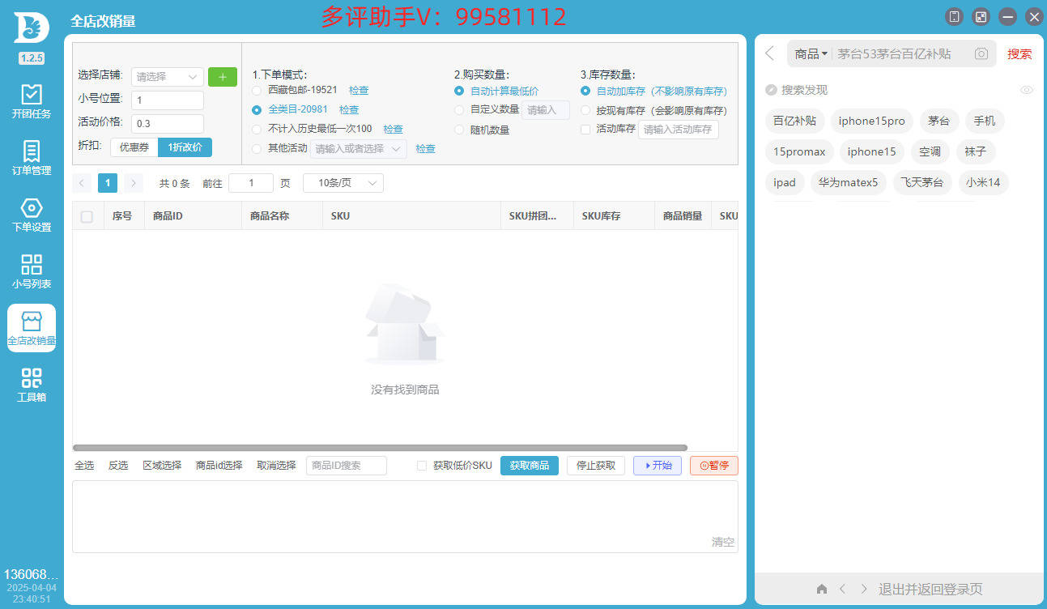Screen dimensions: 1047x609
Task: Switch to the 1折改价 tab
Action: pos(185,147)
